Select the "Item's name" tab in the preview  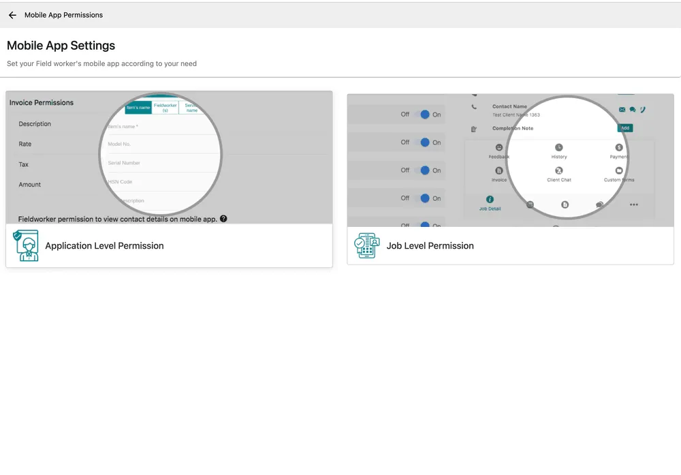coord(138,108)
